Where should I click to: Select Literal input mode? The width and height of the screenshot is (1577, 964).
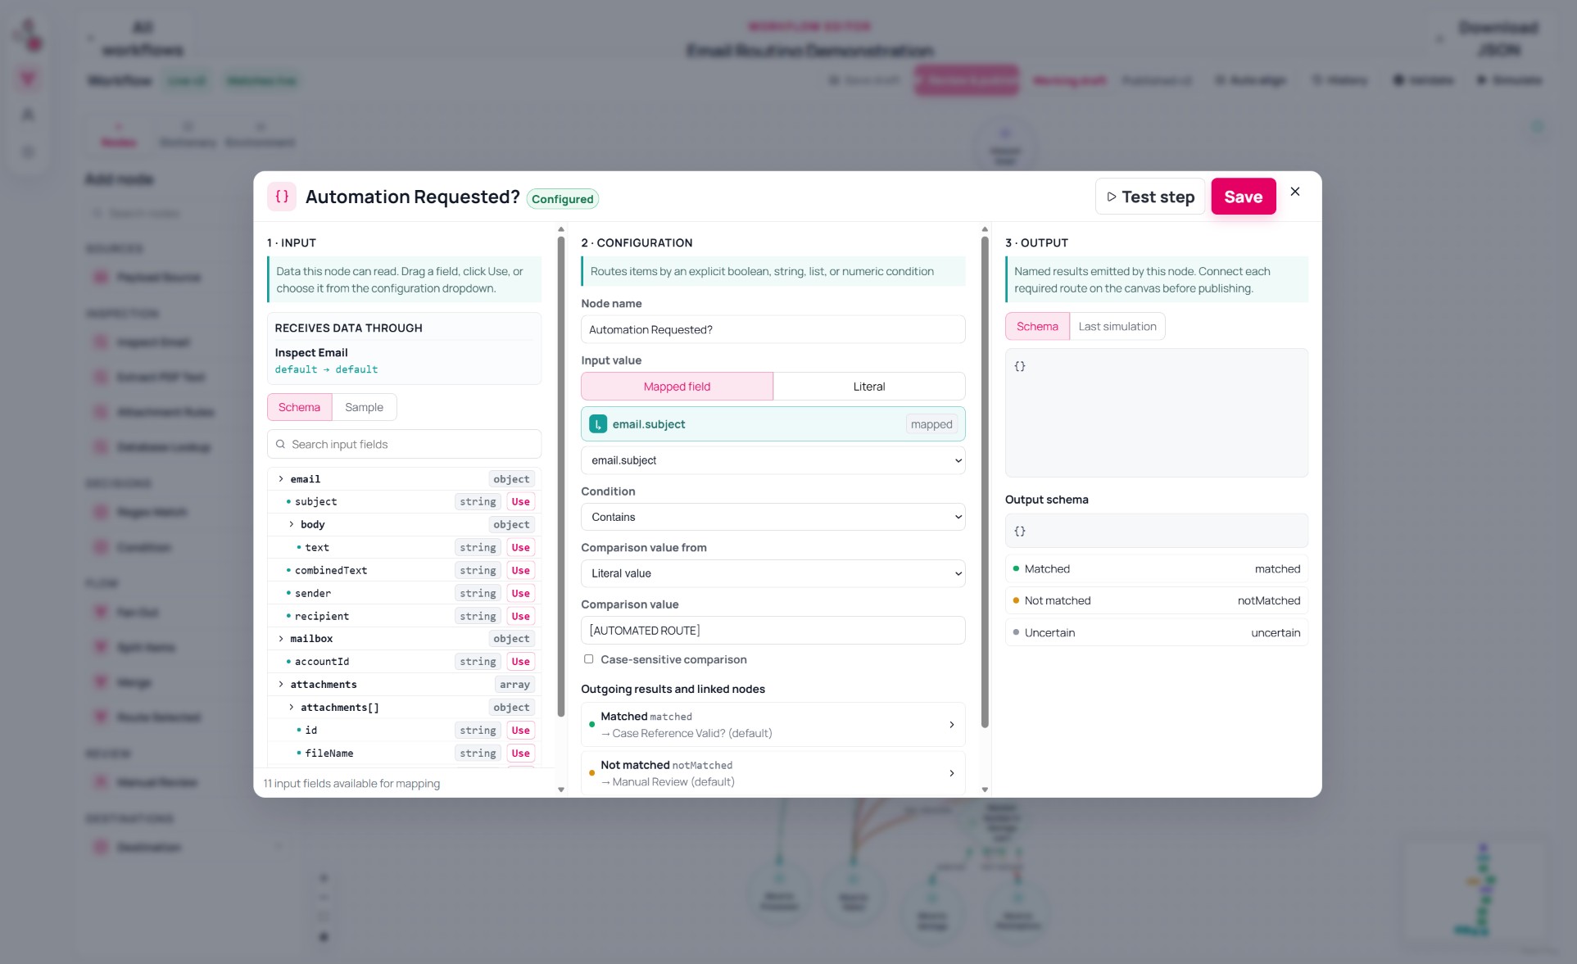coord(869,387)
